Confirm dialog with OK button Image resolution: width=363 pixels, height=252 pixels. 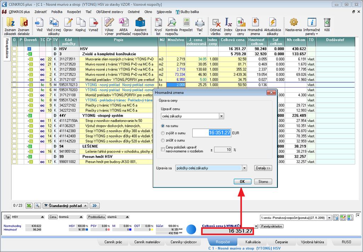[x=242, y=182]
